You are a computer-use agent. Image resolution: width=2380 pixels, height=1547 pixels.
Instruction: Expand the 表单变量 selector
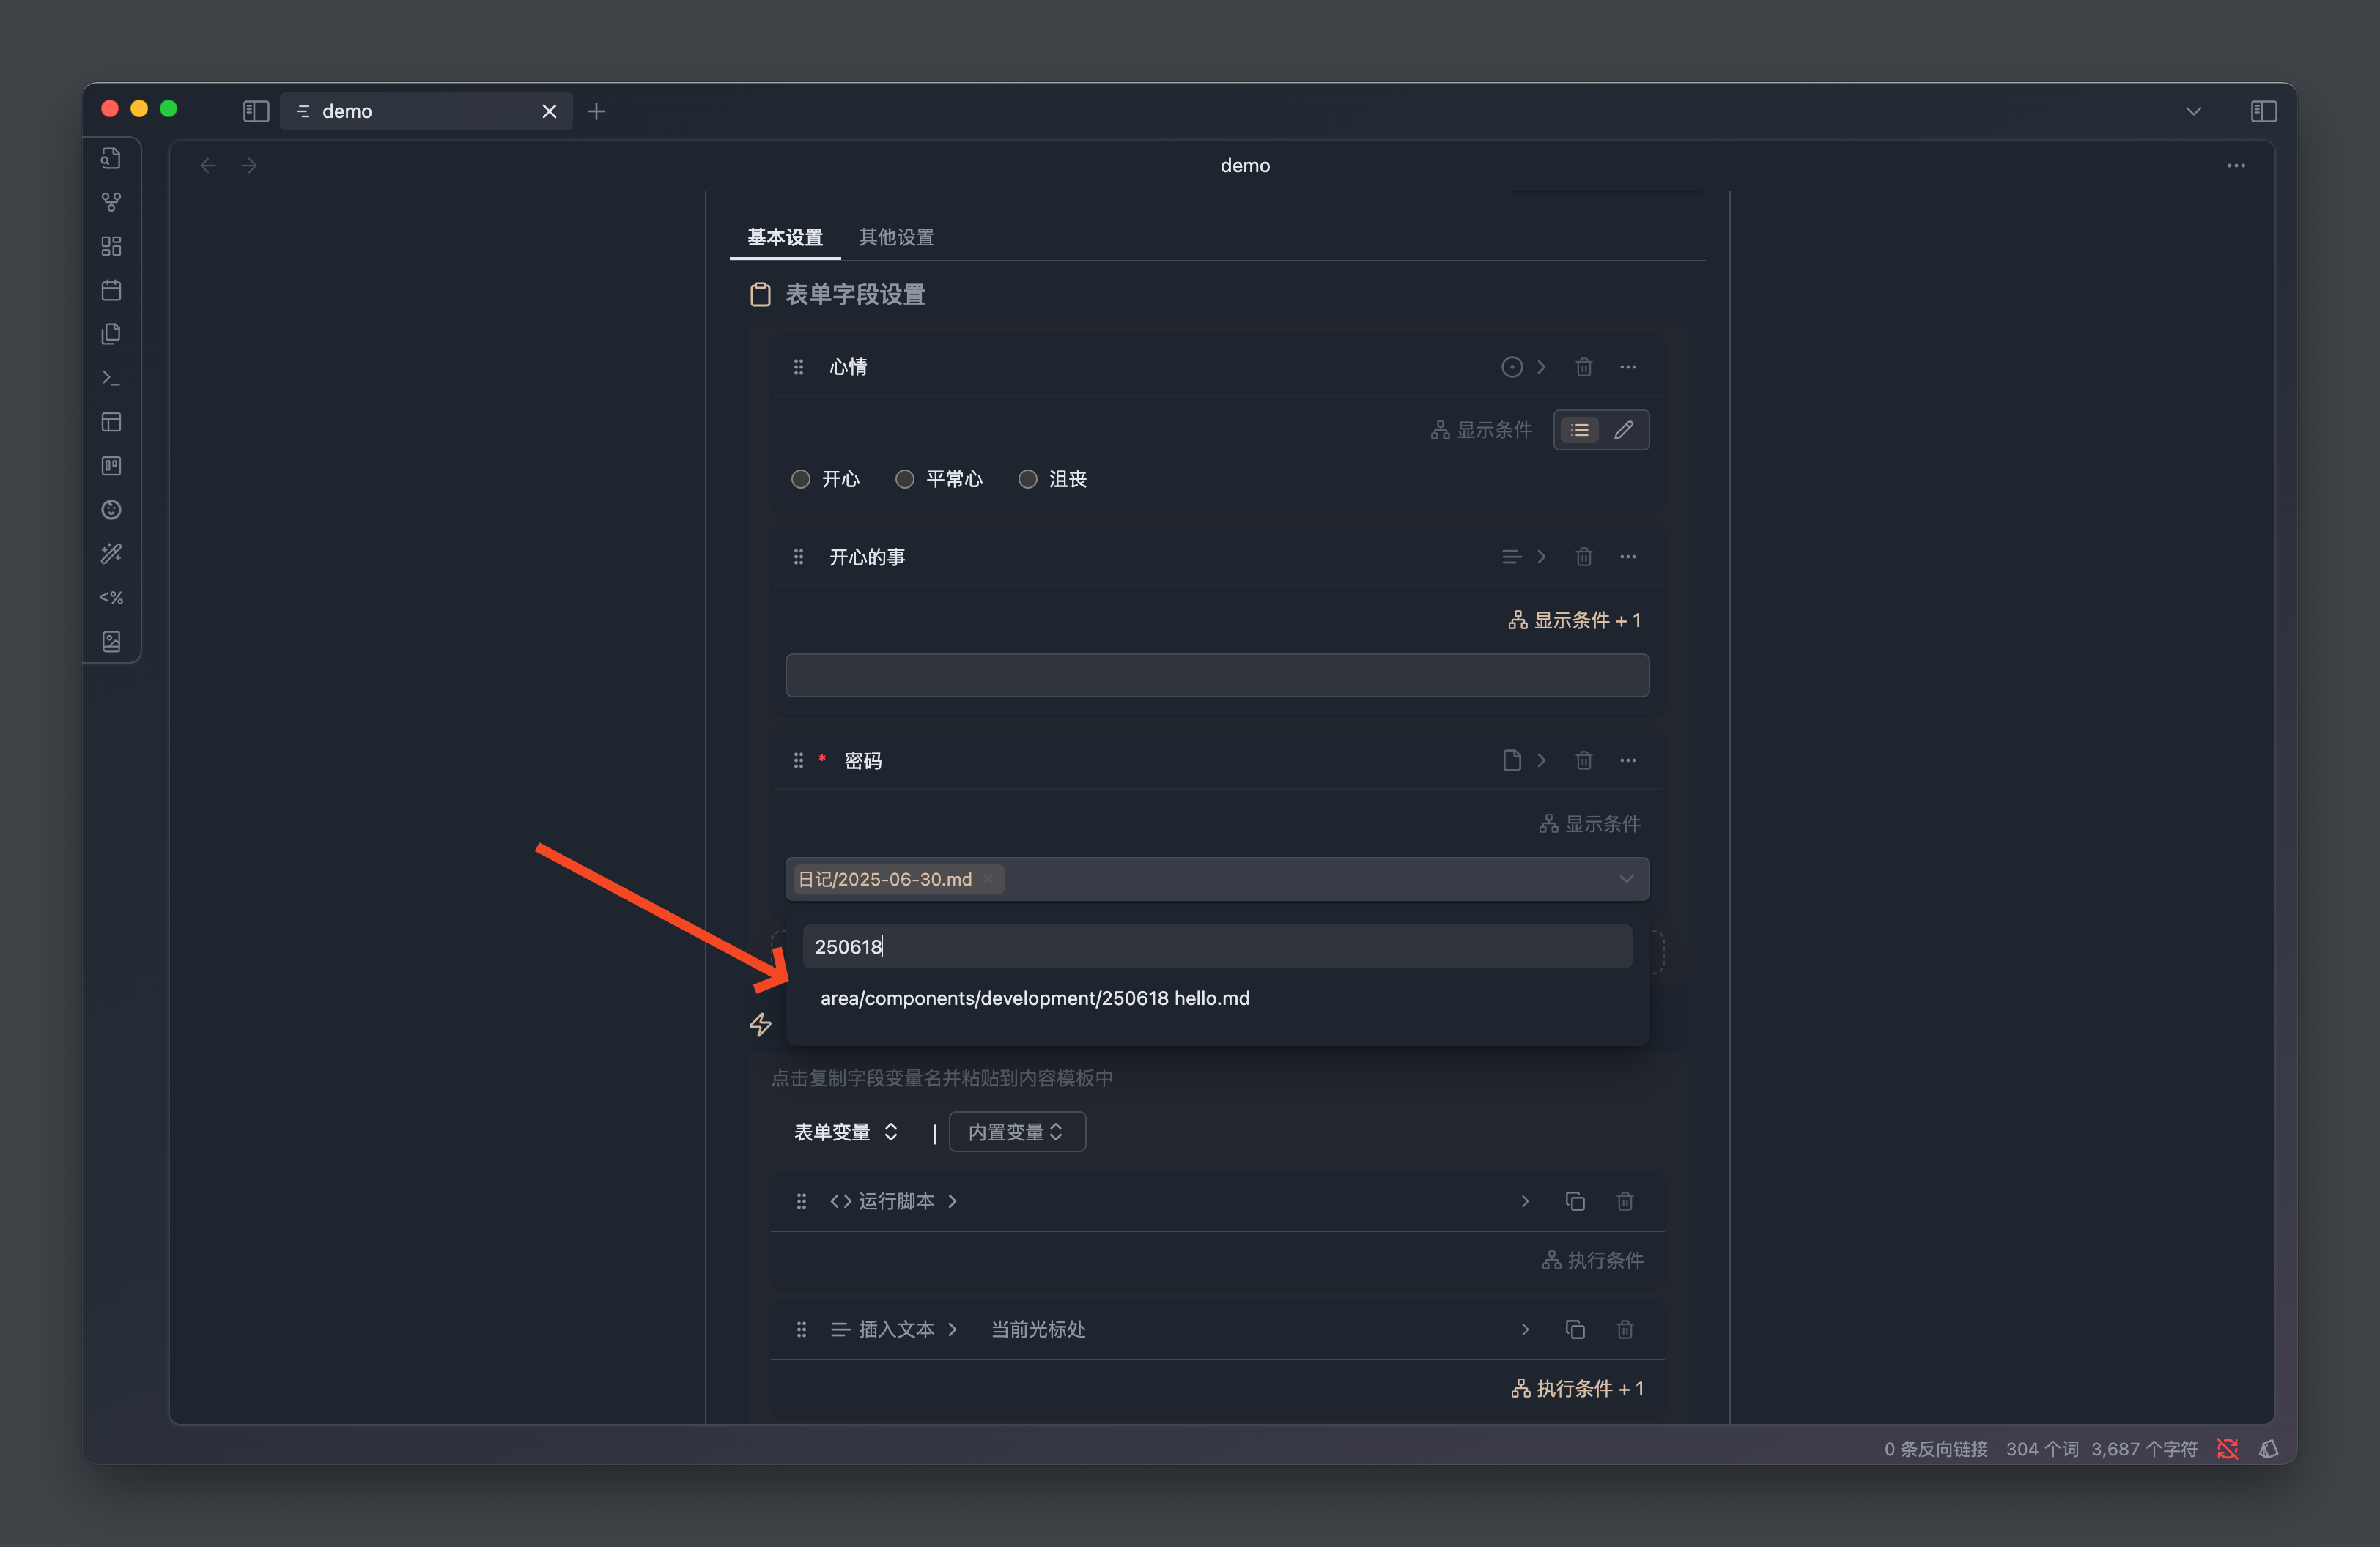(845, 1131)
